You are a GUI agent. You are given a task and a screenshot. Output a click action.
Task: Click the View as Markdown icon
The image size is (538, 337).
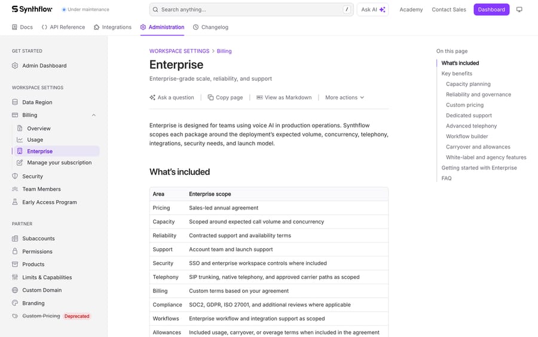(260, 98)
